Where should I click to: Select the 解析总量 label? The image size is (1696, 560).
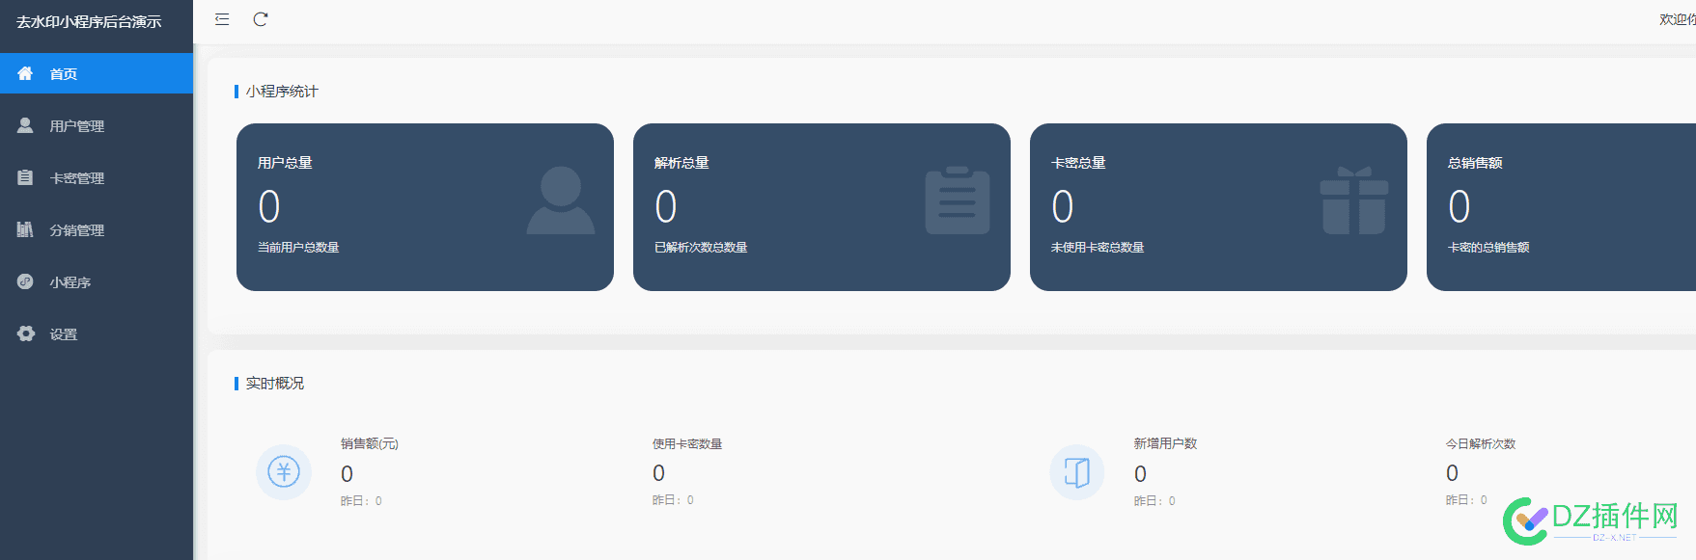[681, 163]
